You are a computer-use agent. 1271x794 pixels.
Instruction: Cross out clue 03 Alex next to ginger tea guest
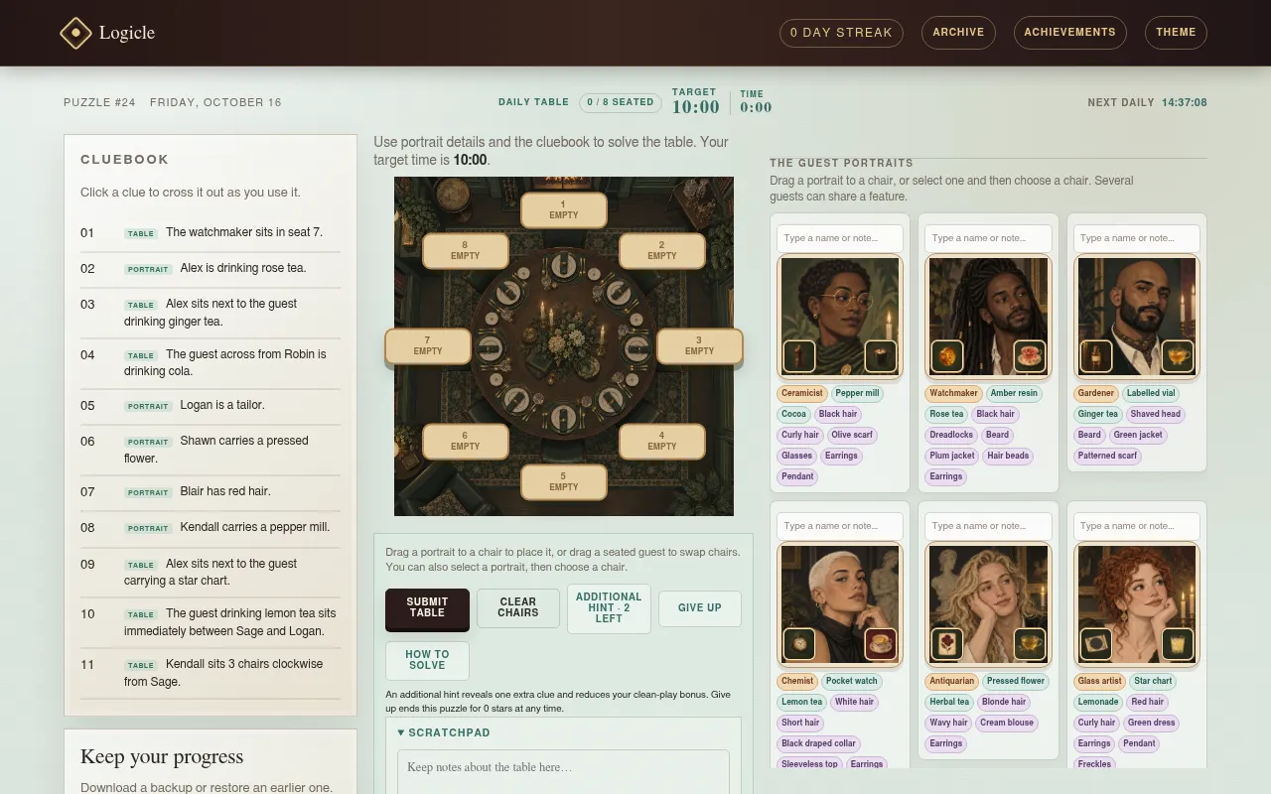(211, 313)
